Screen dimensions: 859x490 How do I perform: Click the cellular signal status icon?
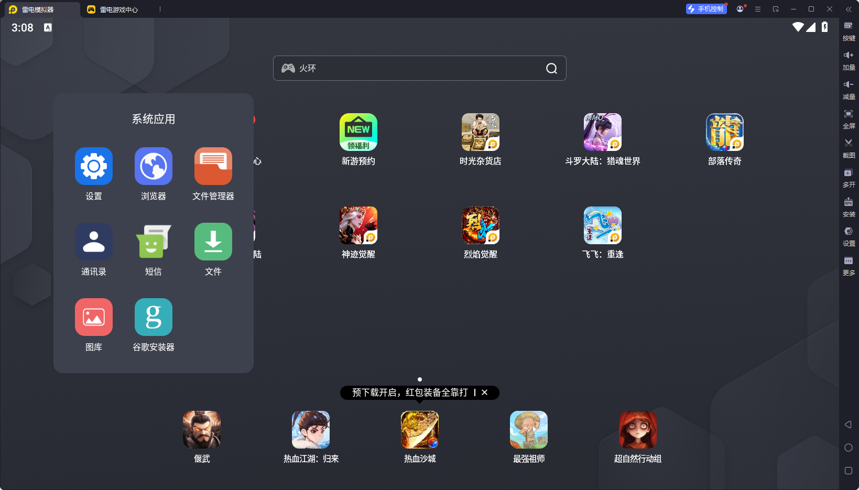pyautogui.click(x=811, y=27)
